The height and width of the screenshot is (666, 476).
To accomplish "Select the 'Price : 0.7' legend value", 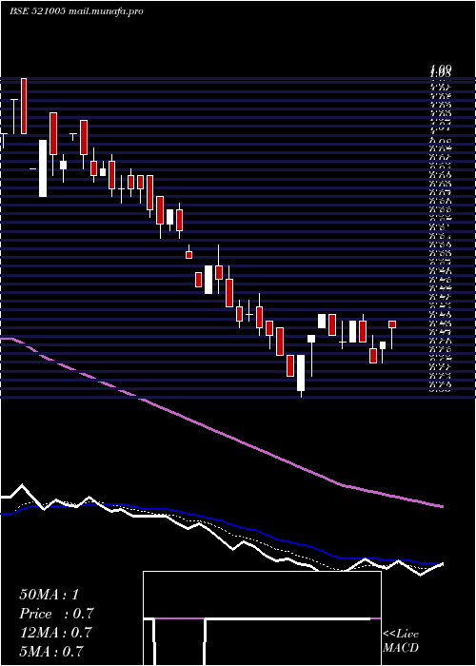I will pyautogui.click(x=56, y=614).
